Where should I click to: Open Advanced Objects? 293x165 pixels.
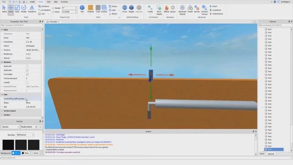pos(182,10)
